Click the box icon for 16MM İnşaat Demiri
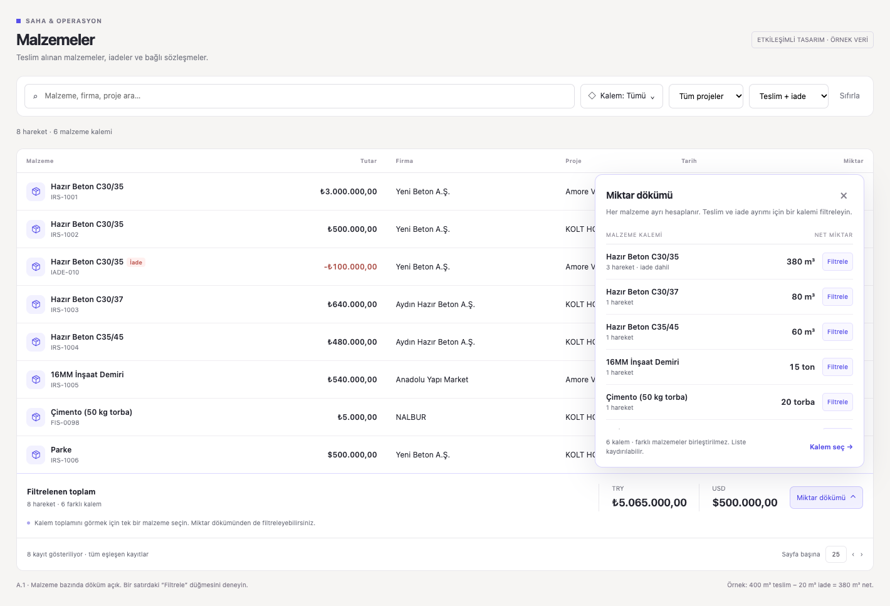Image resolution: width=890 pixels, height=606 pixels. click(x=36, y=380)
